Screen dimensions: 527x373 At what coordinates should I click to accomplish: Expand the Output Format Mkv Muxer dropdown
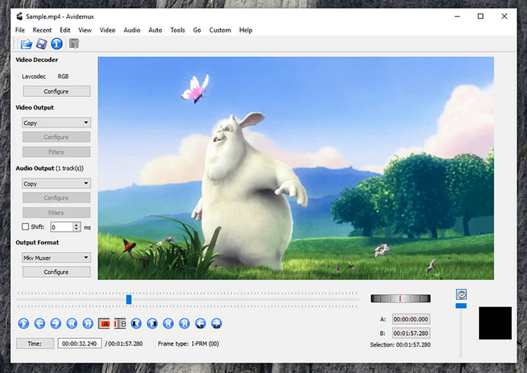pyautogui.click(x=57, y=258)
